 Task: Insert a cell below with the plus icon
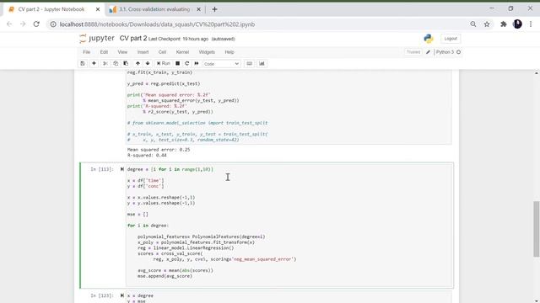(x=94, y=64)
